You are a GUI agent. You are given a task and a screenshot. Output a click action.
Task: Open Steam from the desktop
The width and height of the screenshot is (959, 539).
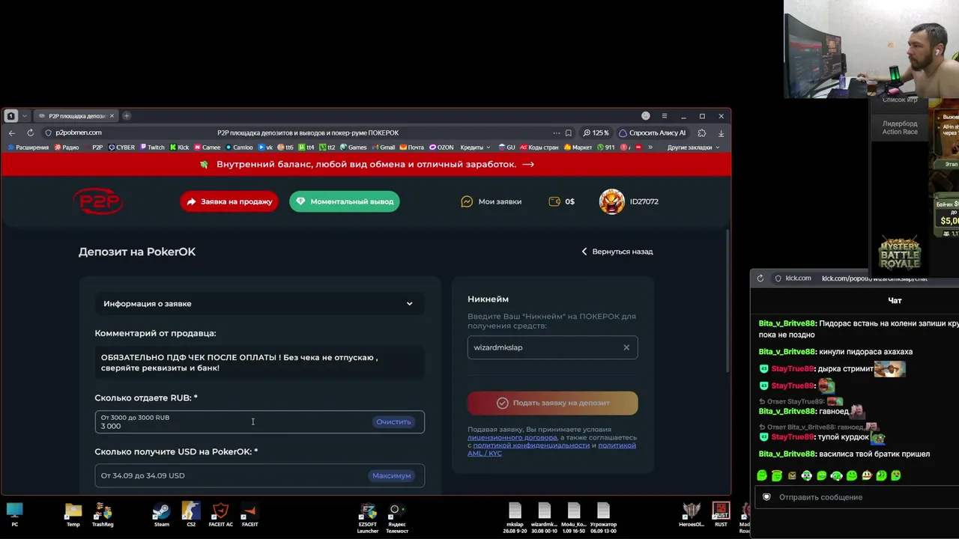click(161, 514)
